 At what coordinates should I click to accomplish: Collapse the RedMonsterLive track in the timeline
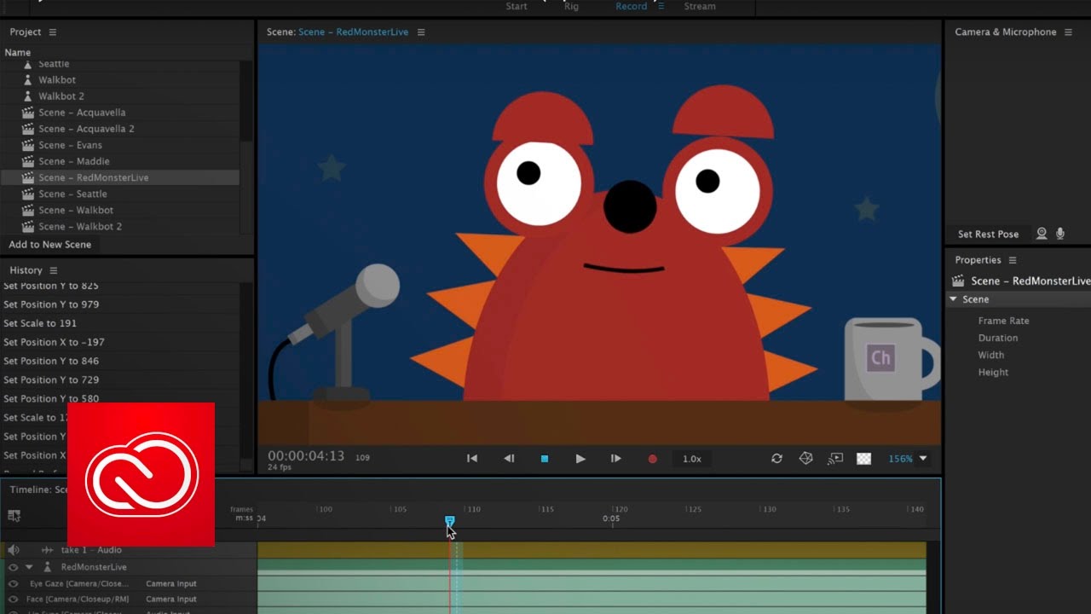click(29, 566)
